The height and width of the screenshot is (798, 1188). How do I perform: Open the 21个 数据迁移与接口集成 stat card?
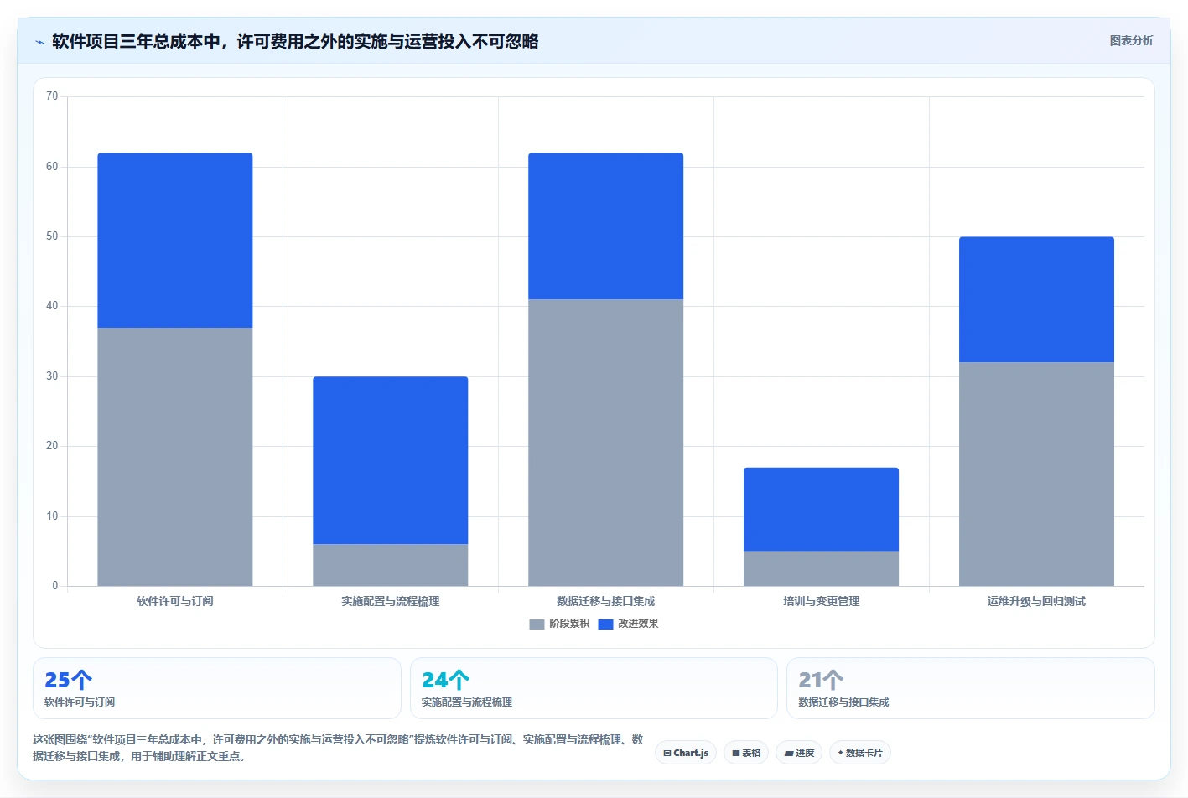coord(971,688)
